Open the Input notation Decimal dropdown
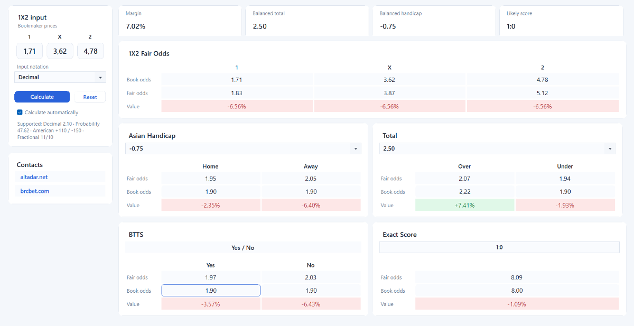The image size is (634, 326). pyautogui.click(x=60, y=77)
